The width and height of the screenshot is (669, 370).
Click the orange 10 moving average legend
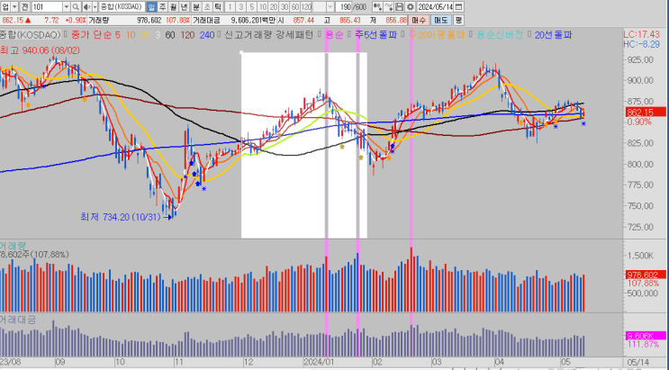[131, 35]
